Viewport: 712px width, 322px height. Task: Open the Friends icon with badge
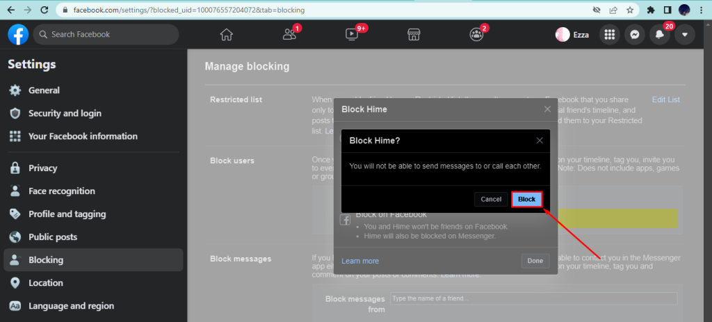[289, 35]
